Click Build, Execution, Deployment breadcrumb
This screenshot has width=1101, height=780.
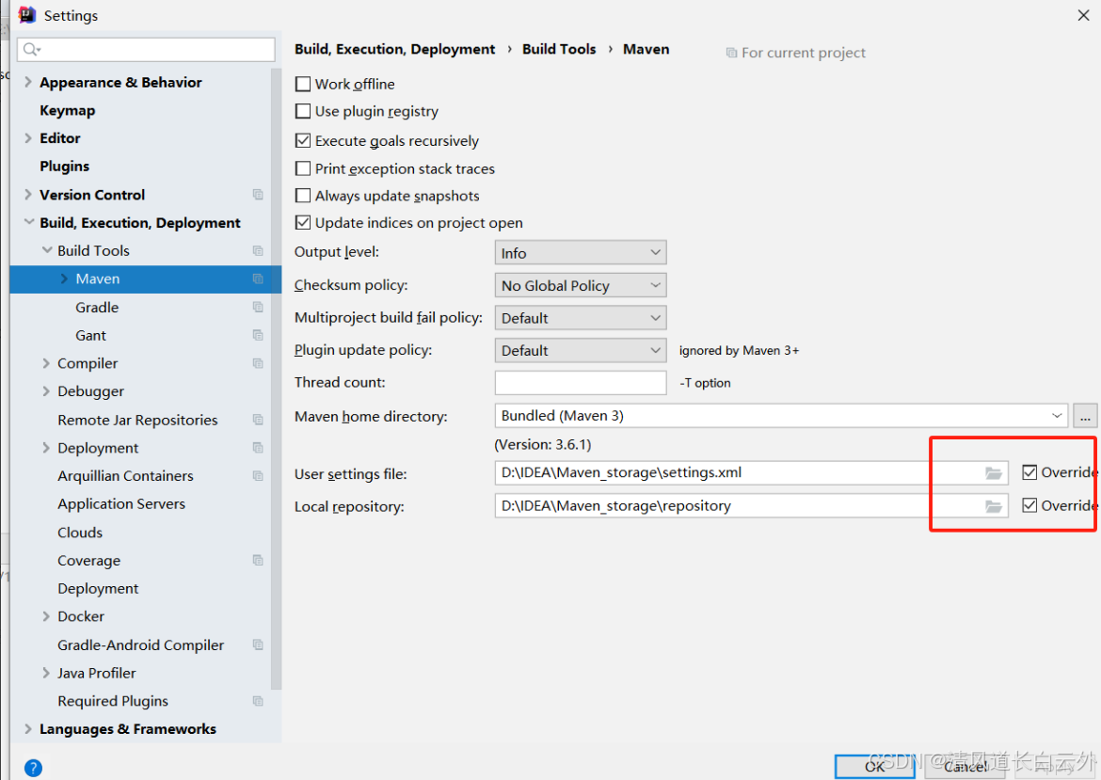tap(394, 49)
